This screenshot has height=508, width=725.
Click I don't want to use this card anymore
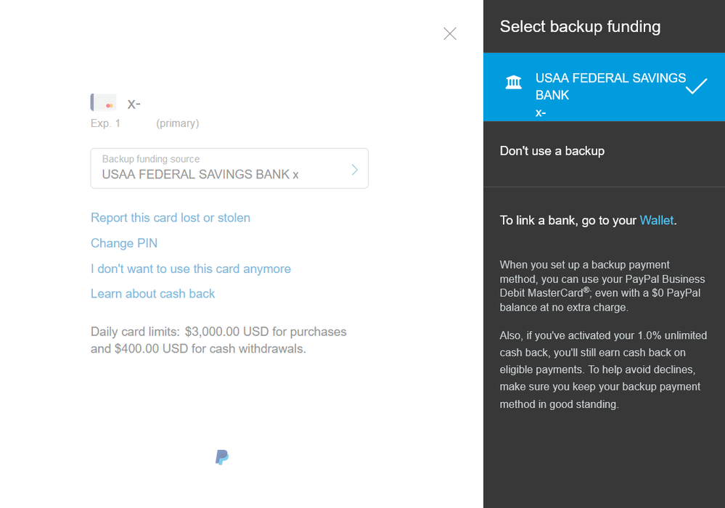[x=190, y=269]
